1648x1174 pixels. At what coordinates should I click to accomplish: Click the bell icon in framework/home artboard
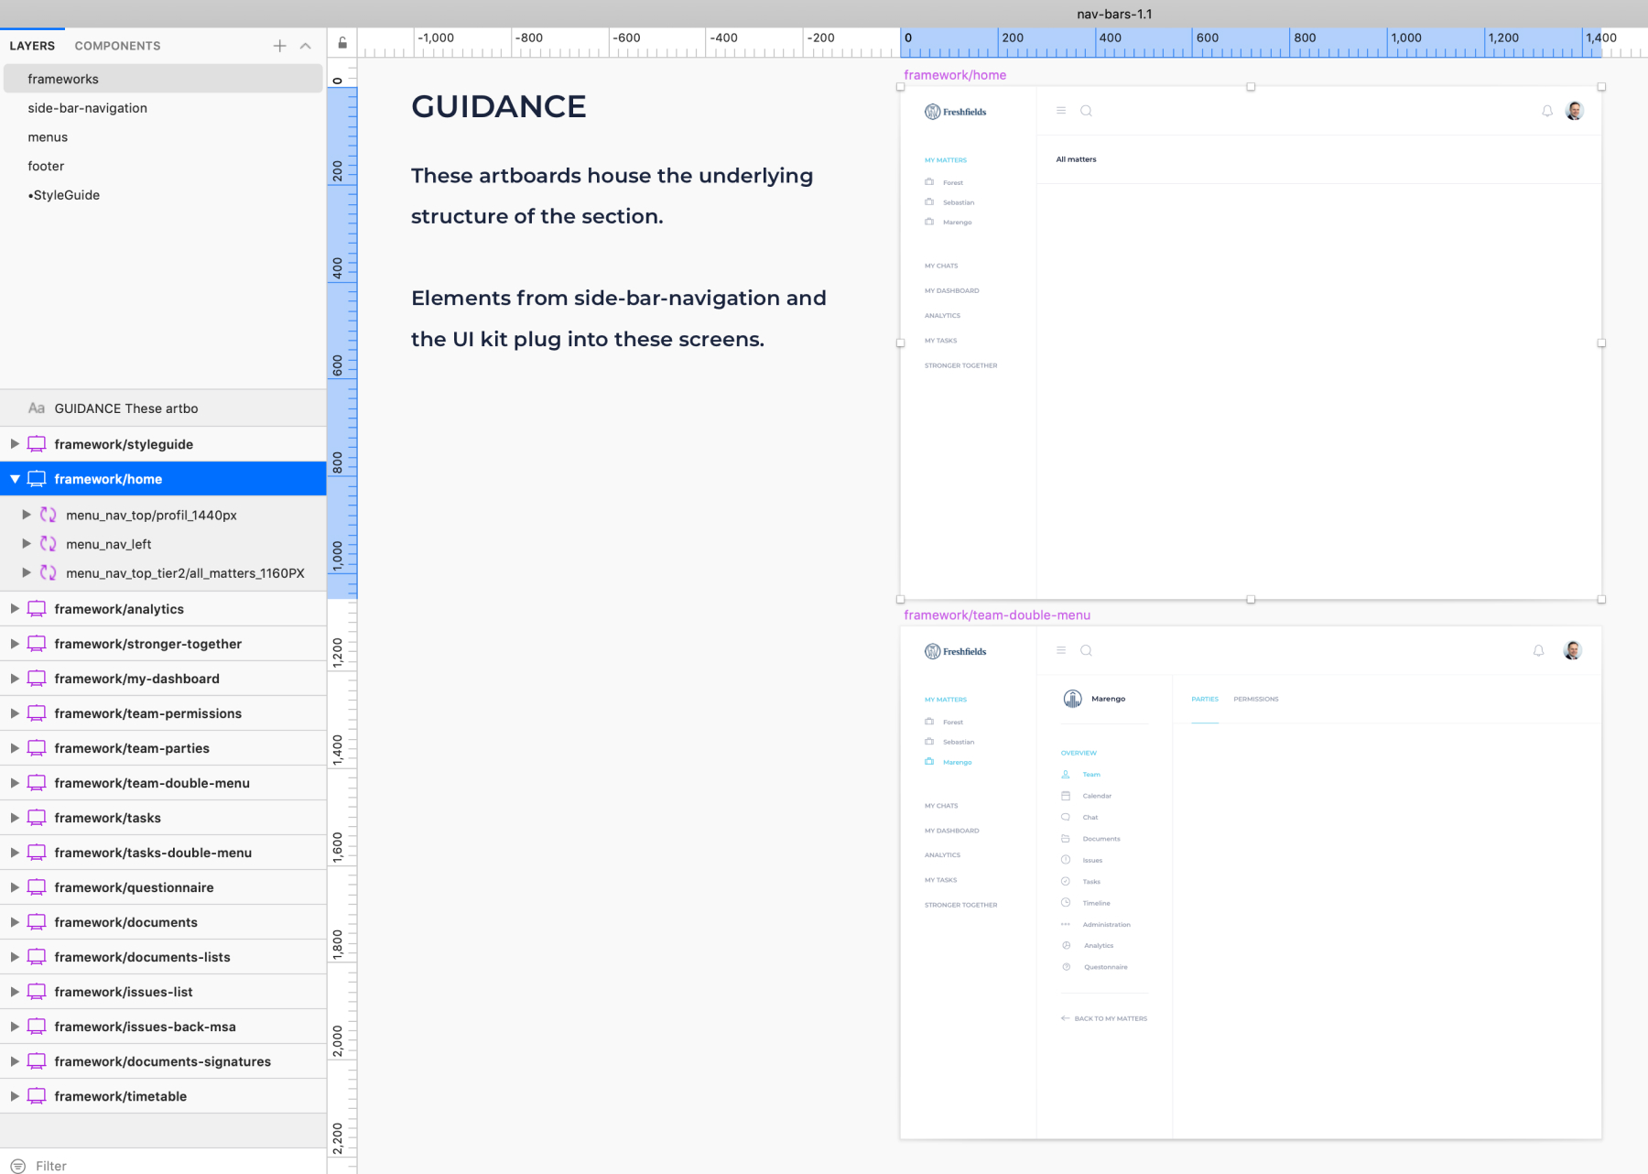click(x=1547, y=111)
